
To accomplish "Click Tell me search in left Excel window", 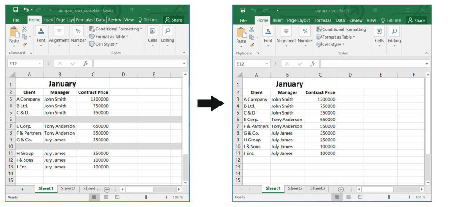I will click(x=148, y=20).
